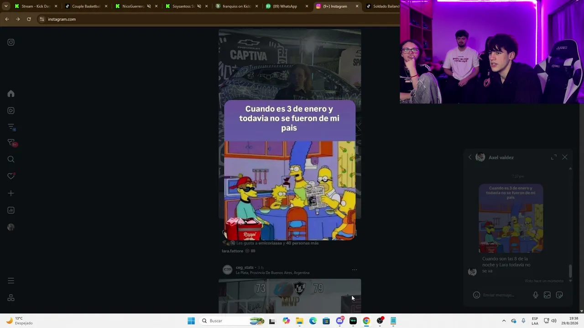The height and width of the screenshot is (328, 584).
Task: Create new post with plus icon
Action: [x=11, y=193]
